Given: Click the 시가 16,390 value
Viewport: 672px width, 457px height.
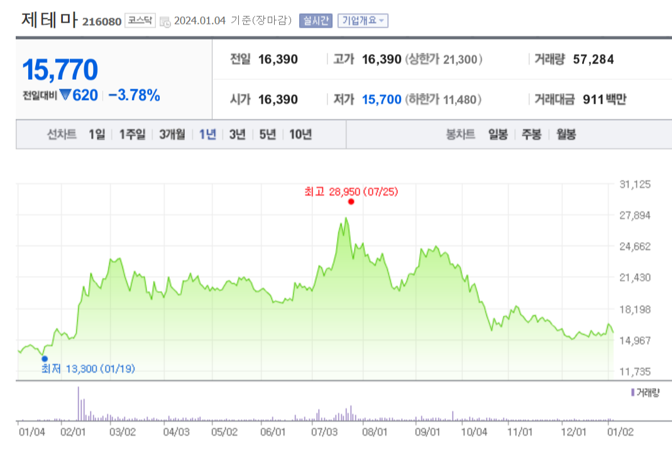Looking at the screenshot, I should [x=278, y=99].
